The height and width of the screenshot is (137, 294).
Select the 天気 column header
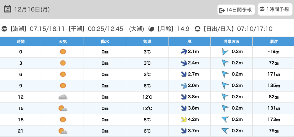(63, 41)
